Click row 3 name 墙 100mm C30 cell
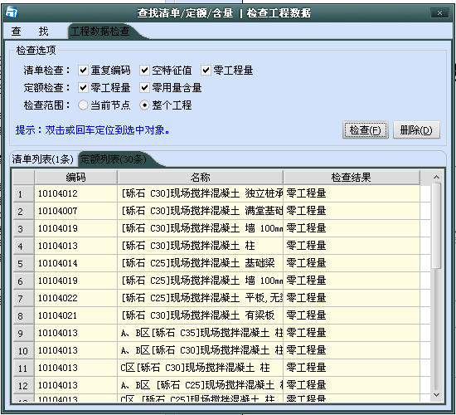The width and height of the screenshot is (456, 415). [x=201, y=228]
